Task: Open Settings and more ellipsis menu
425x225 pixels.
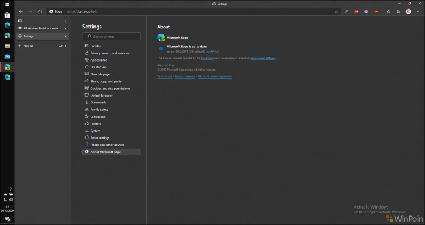Action: coord(419,11)
